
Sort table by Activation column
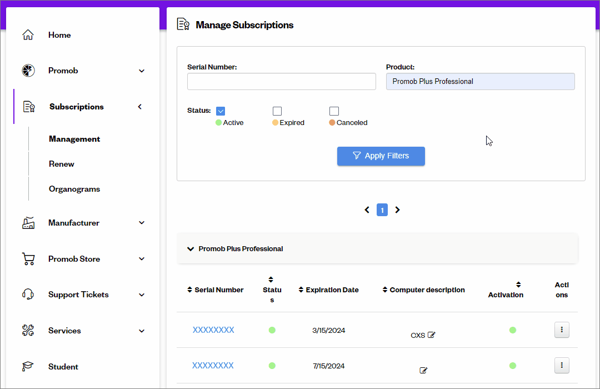click(x=518, y=285)
